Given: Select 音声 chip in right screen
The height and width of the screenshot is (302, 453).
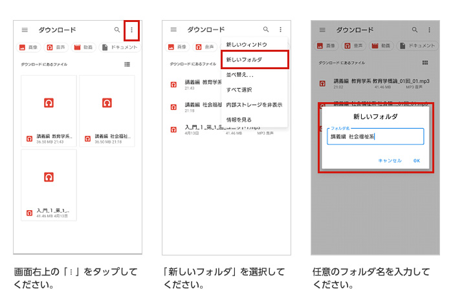Looking at the screenshot, I should point(353,46).
